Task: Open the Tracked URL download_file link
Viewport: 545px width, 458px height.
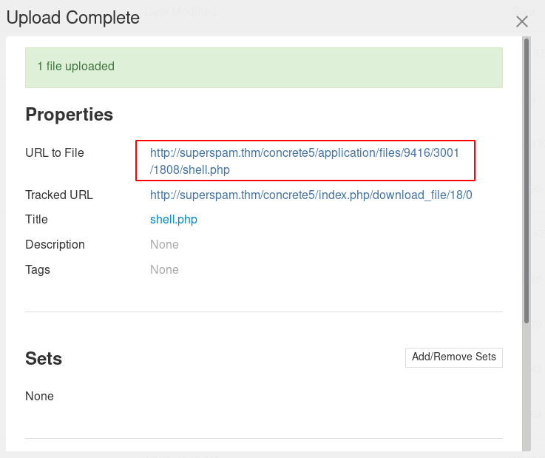Action: coord(311,195)
